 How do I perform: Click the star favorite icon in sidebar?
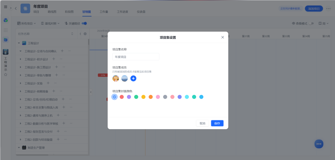6,75
